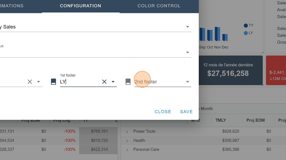Switch to the Configuration tab
The image size is (286, 160).
click(x=80, y=6)
